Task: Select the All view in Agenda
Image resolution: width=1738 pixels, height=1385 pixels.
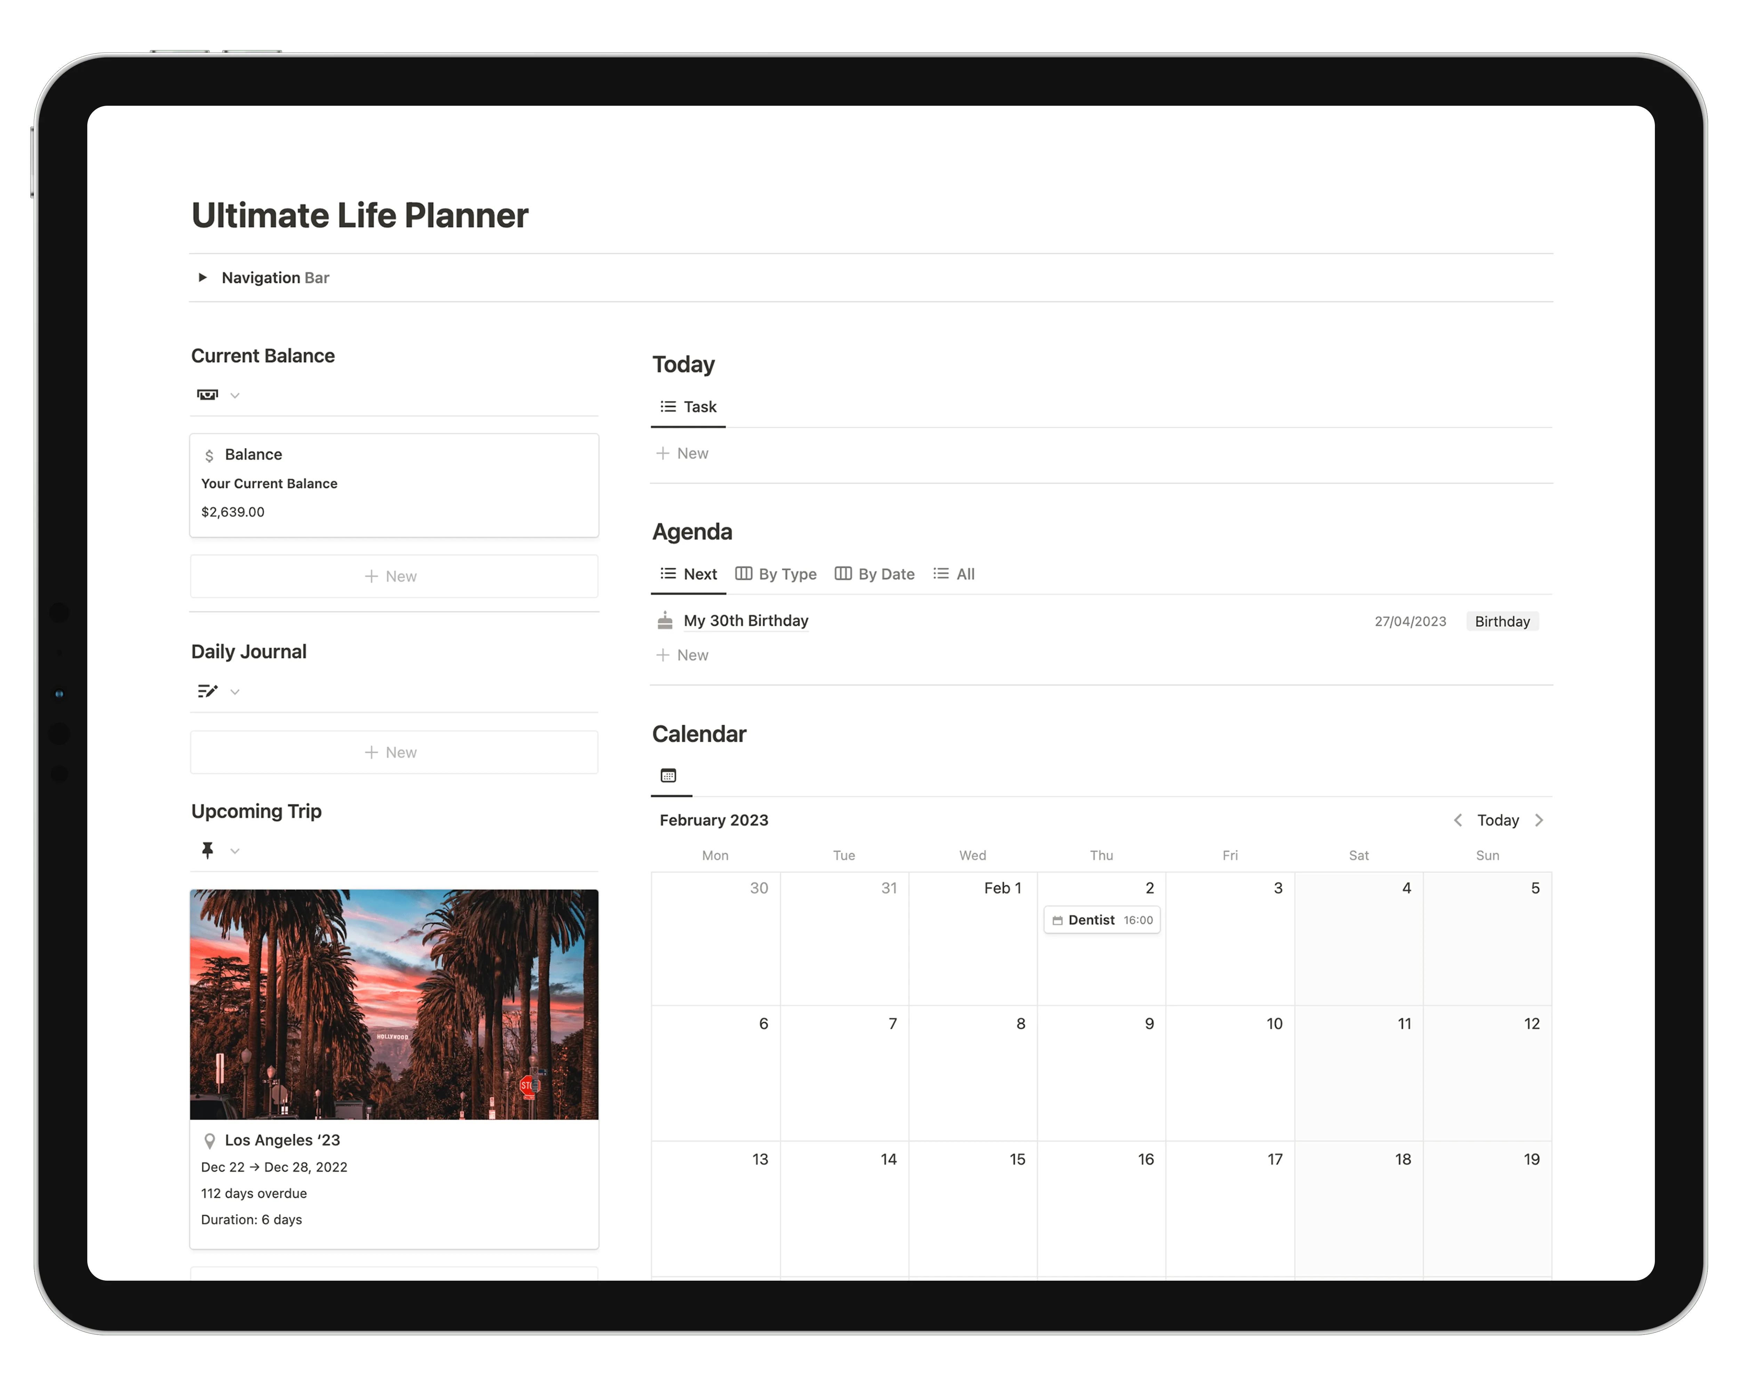Action: [954, 573]
